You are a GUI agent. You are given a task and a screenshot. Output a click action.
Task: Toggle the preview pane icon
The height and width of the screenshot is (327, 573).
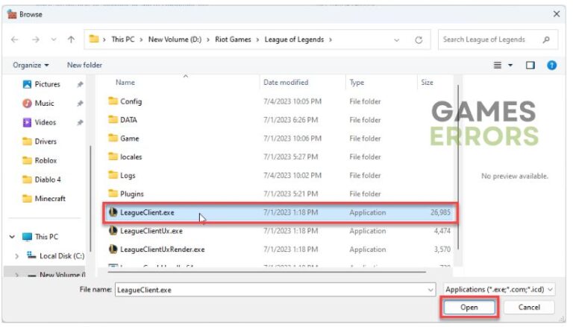(x=530, y=66)
